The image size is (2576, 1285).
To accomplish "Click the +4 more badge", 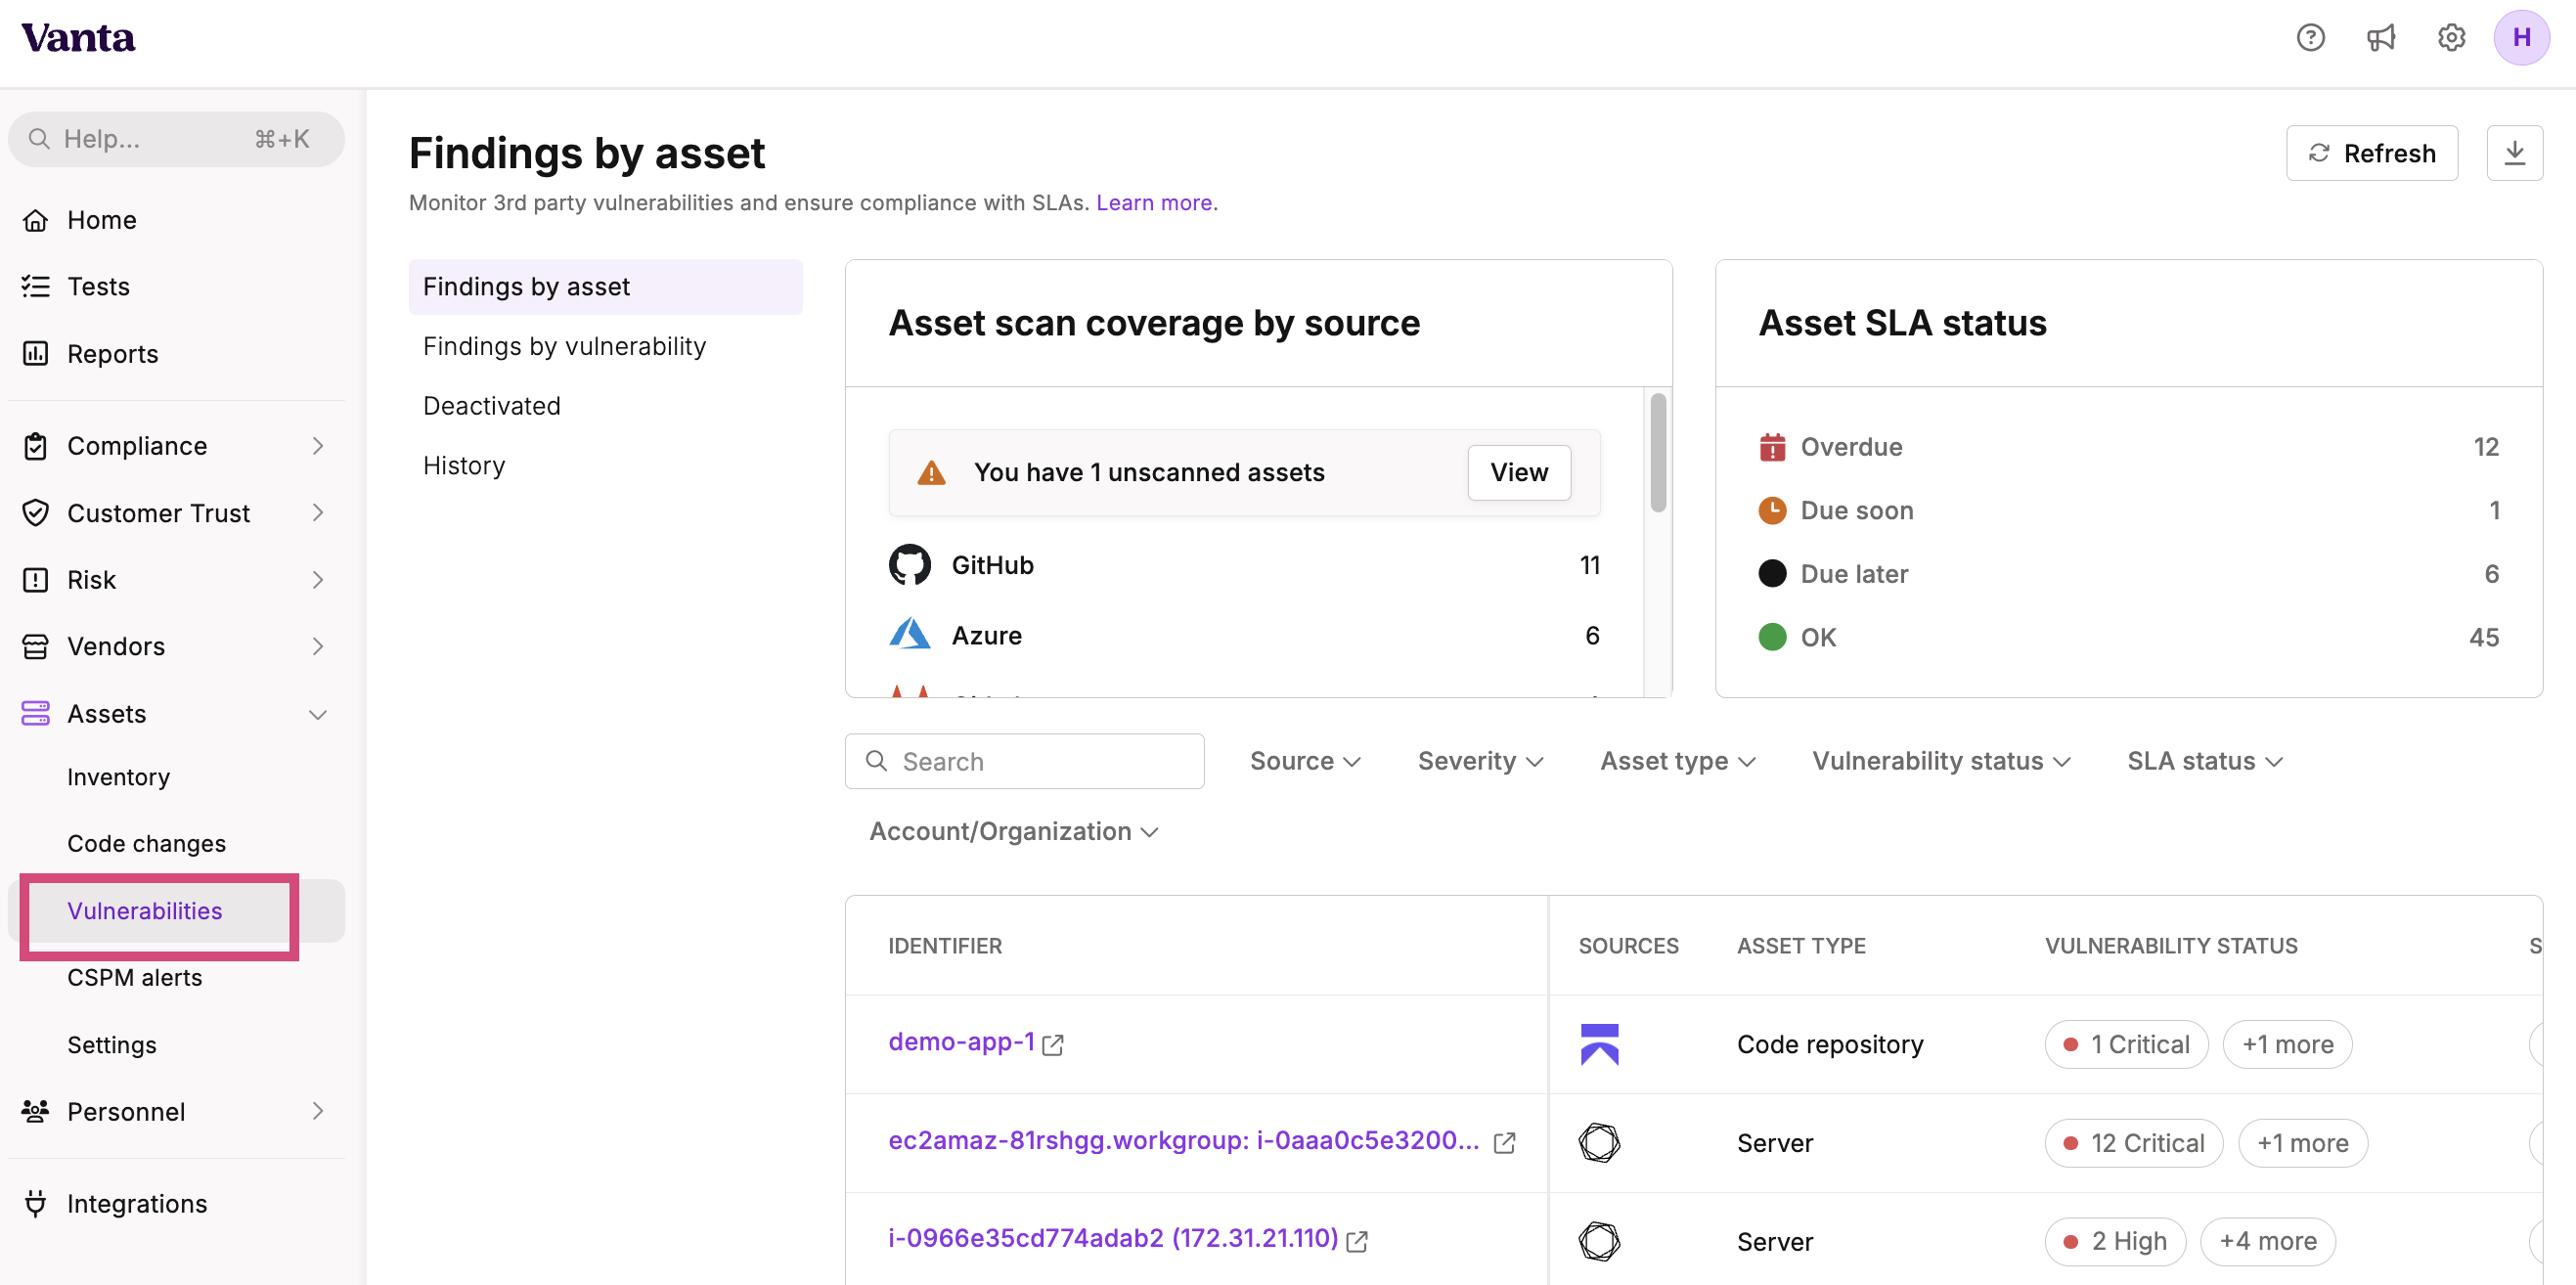I will 2267,1242.
